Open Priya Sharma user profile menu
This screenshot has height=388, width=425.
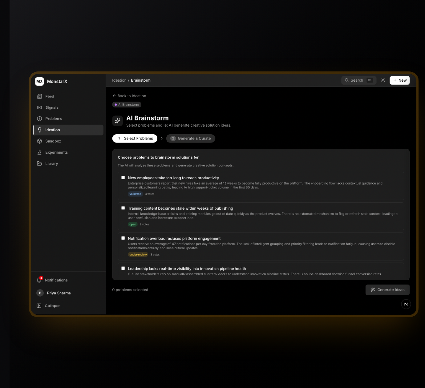[54, 293]
